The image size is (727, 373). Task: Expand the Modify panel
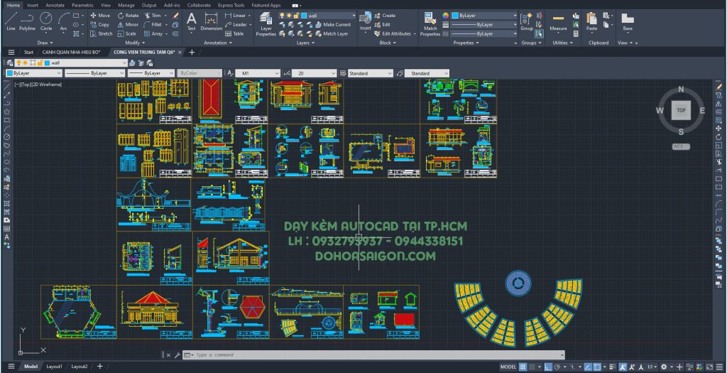(134, 43)
